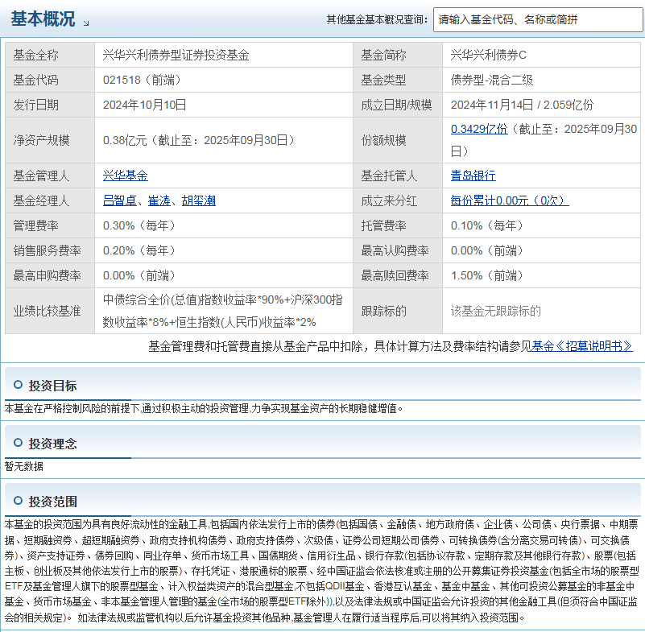Viewport: 645px width, 632px height.
Task: Select the 基金代码 row label
Action: coord(35,80)
